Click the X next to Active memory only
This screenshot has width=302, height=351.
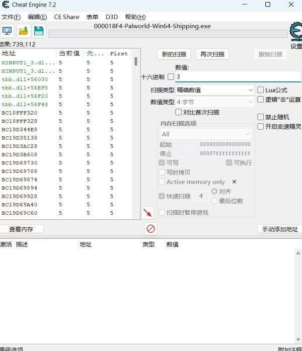point(234,182)
